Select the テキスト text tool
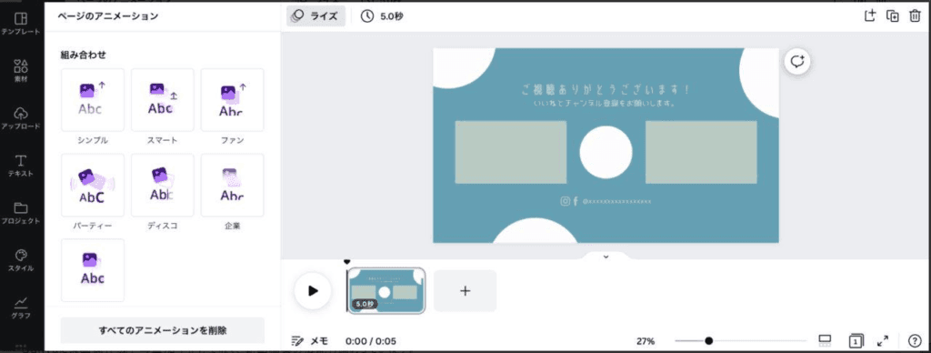 click(x=21, y=166)
